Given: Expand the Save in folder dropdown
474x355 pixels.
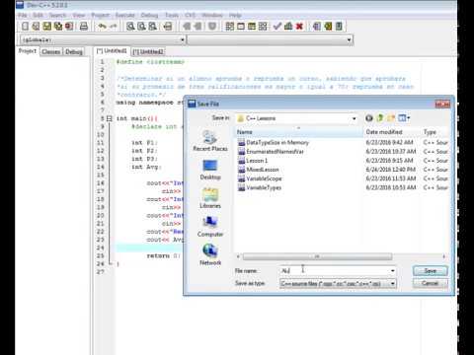Looking at the screenshot, I should [x=355, y=118].
